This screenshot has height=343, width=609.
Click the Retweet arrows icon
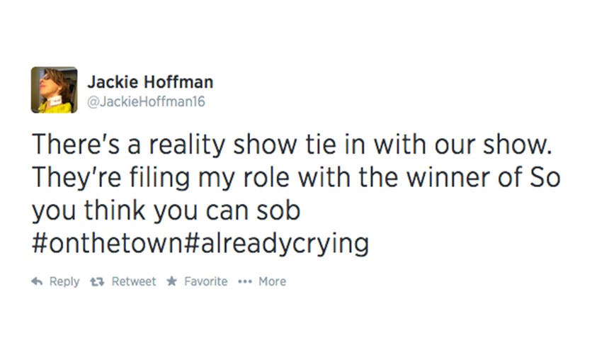coord(98,281)
